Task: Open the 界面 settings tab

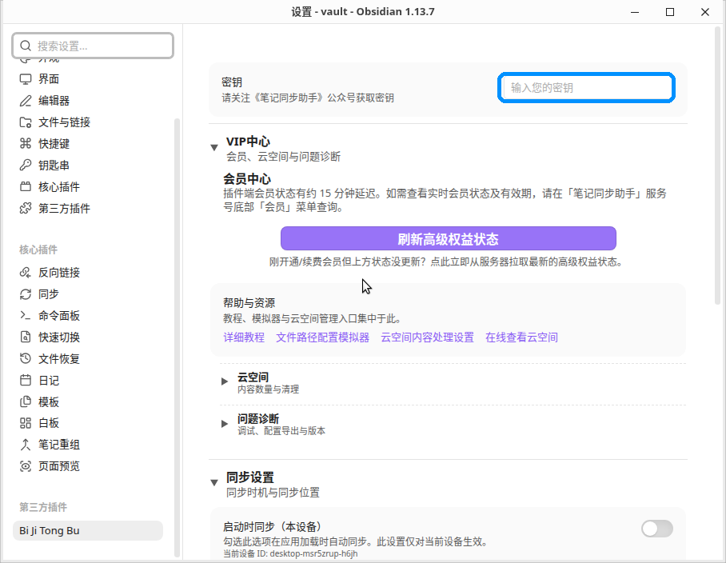Action: pos(88,79)
